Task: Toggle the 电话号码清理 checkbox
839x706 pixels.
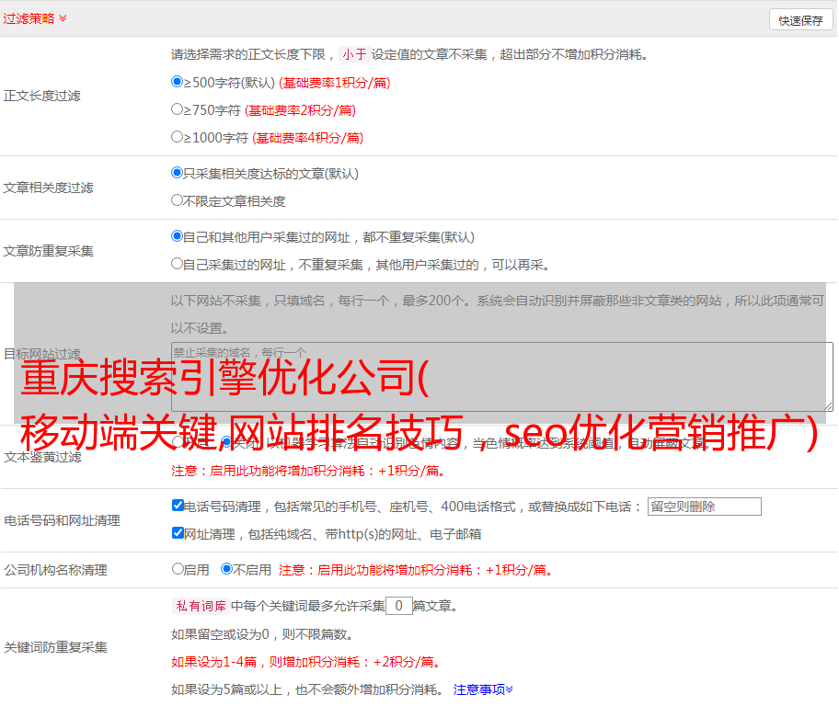Action: 178,506
